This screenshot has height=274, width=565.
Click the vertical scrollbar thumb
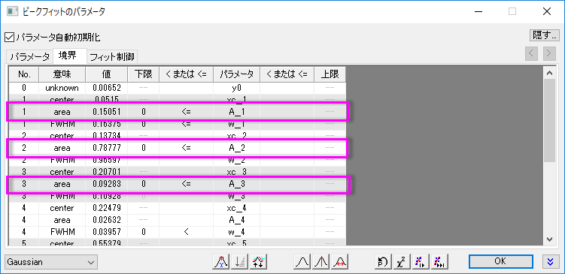pos(549,120)
